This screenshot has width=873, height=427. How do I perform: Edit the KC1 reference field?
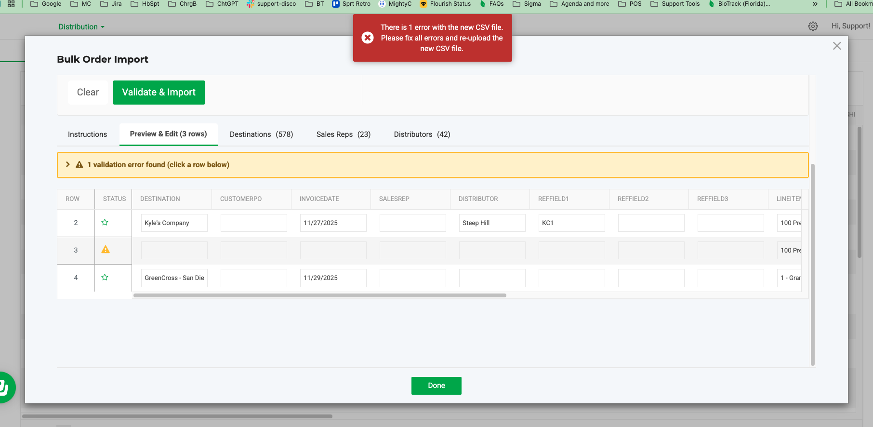click(572, 223)
